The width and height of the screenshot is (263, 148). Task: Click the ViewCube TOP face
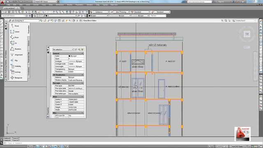[247, 34]
